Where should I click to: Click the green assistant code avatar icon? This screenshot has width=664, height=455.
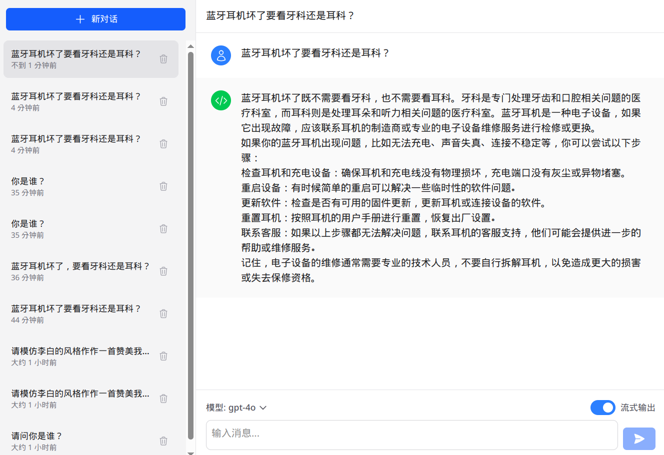[221, 100]
